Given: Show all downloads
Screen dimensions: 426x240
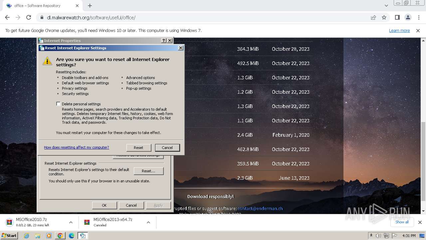Looking at the screenshot, I should (402, 222).
